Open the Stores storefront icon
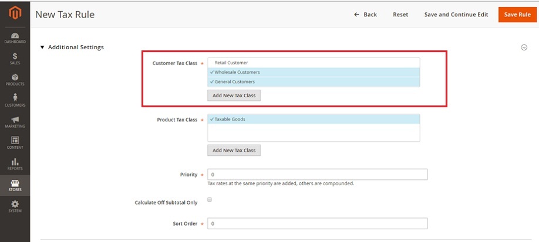Screen dimensions: 539x242 (15, 183)
